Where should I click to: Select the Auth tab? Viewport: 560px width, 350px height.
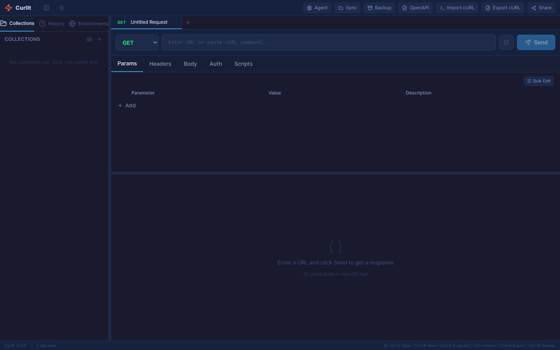tap(216, 64)
